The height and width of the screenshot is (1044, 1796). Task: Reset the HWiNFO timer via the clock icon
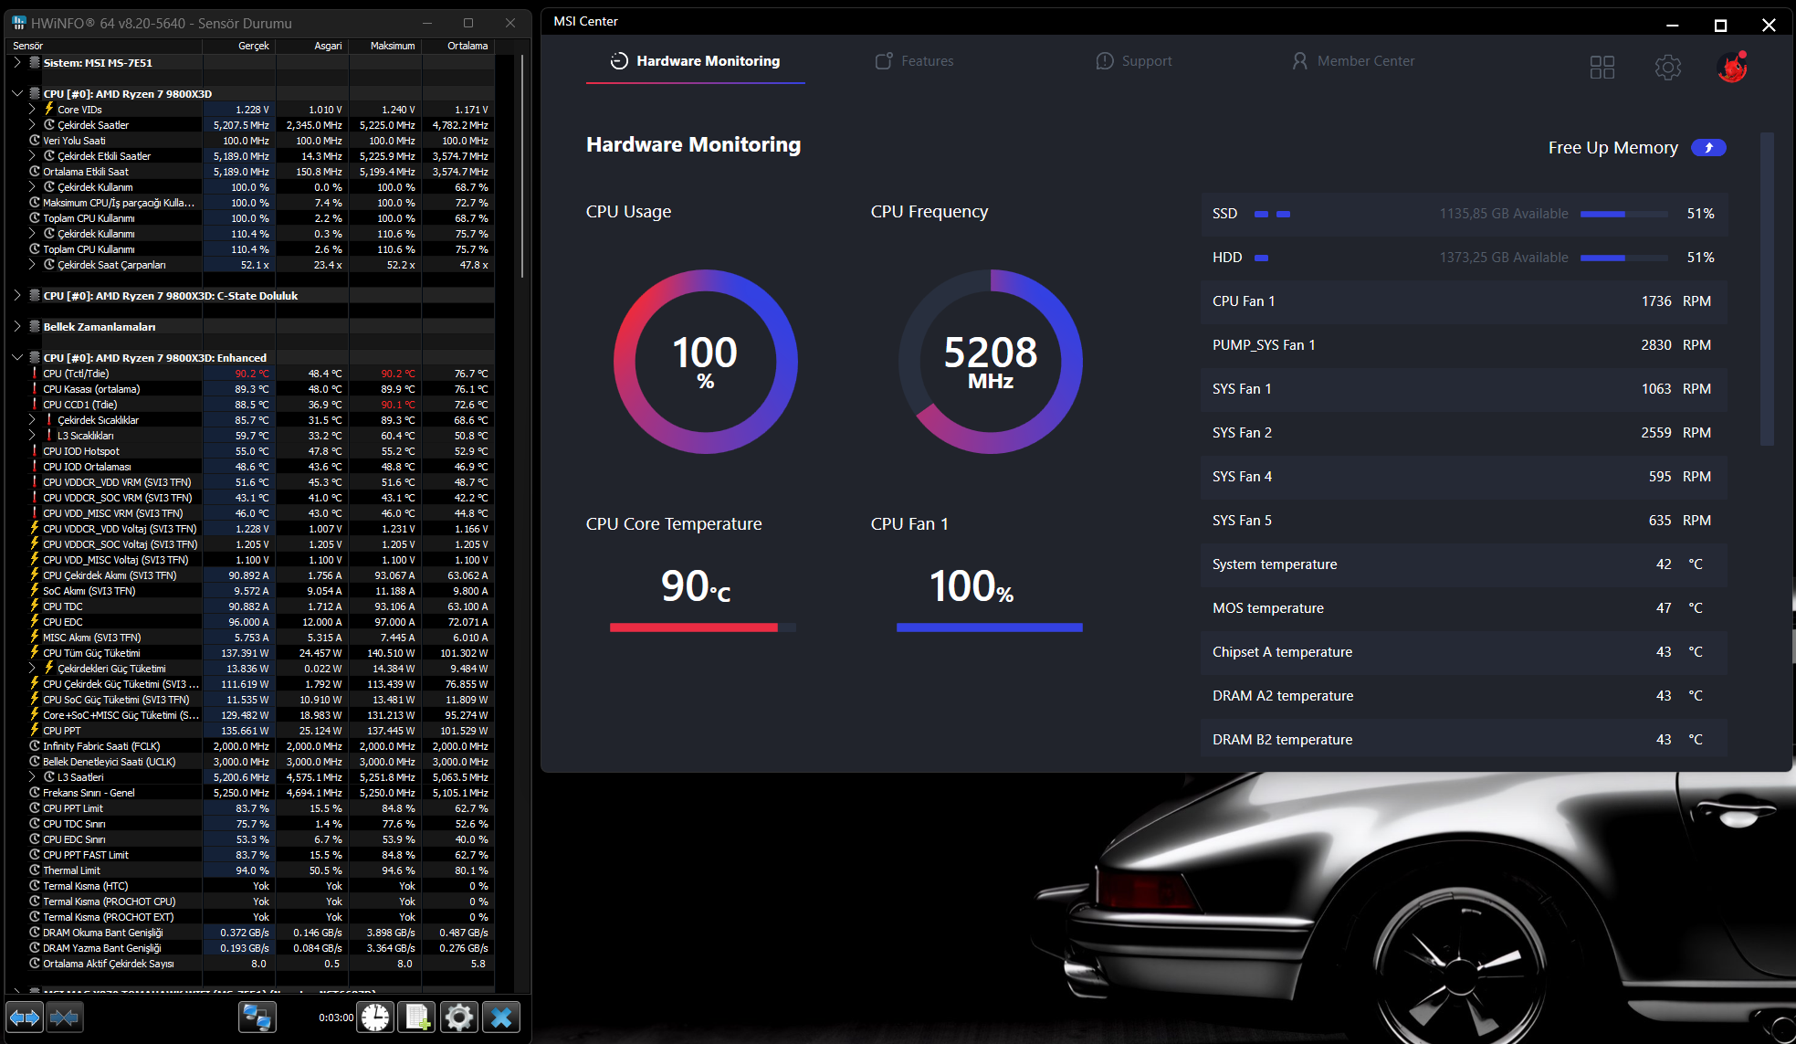point(375,1017)
